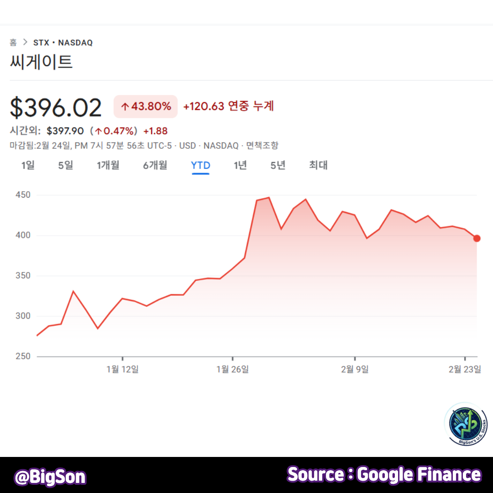Click the currently active YTD tab
Screen dimensions: 493x493
(200, 166)
